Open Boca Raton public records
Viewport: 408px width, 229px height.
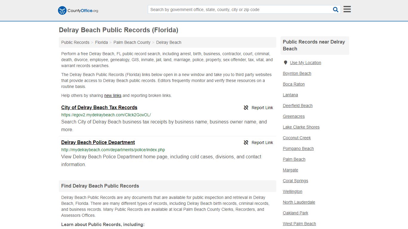(x=294, y=84)
